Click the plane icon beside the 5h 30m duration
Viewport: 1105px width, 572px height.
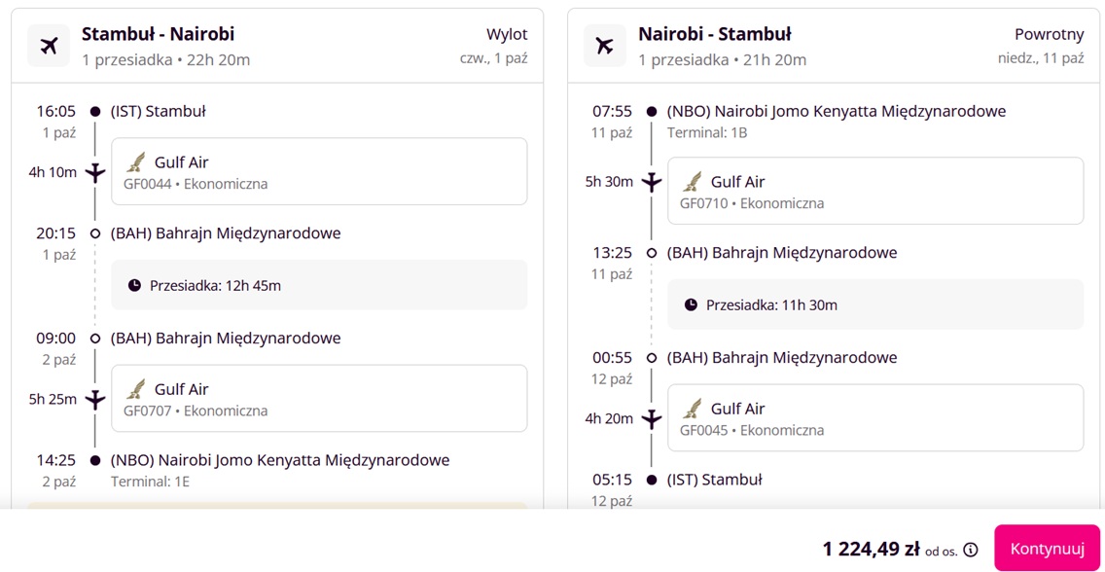tap(652, 182)
